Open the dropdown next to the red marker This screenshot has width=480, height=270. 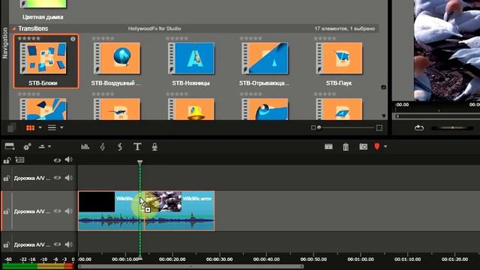tap(385, 147)
